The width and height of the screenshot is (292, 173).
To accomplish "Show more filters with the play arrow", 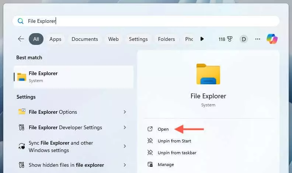I will point(202,39).
